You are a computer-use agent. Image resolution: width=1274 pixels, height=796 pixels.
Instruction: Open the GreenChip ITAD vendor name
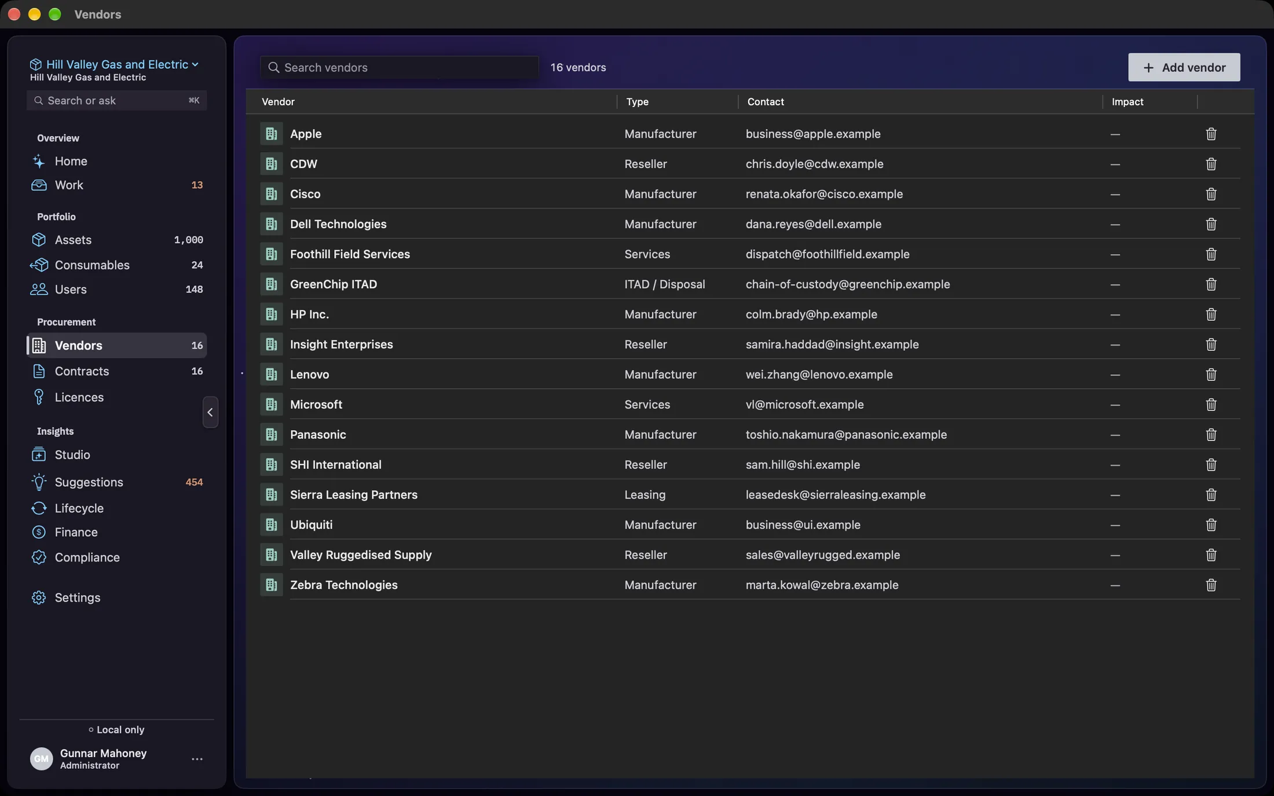334,284
